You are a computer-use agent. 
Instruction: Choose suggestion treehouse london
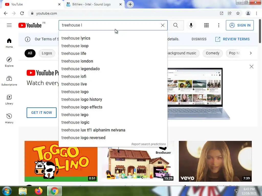113,61
